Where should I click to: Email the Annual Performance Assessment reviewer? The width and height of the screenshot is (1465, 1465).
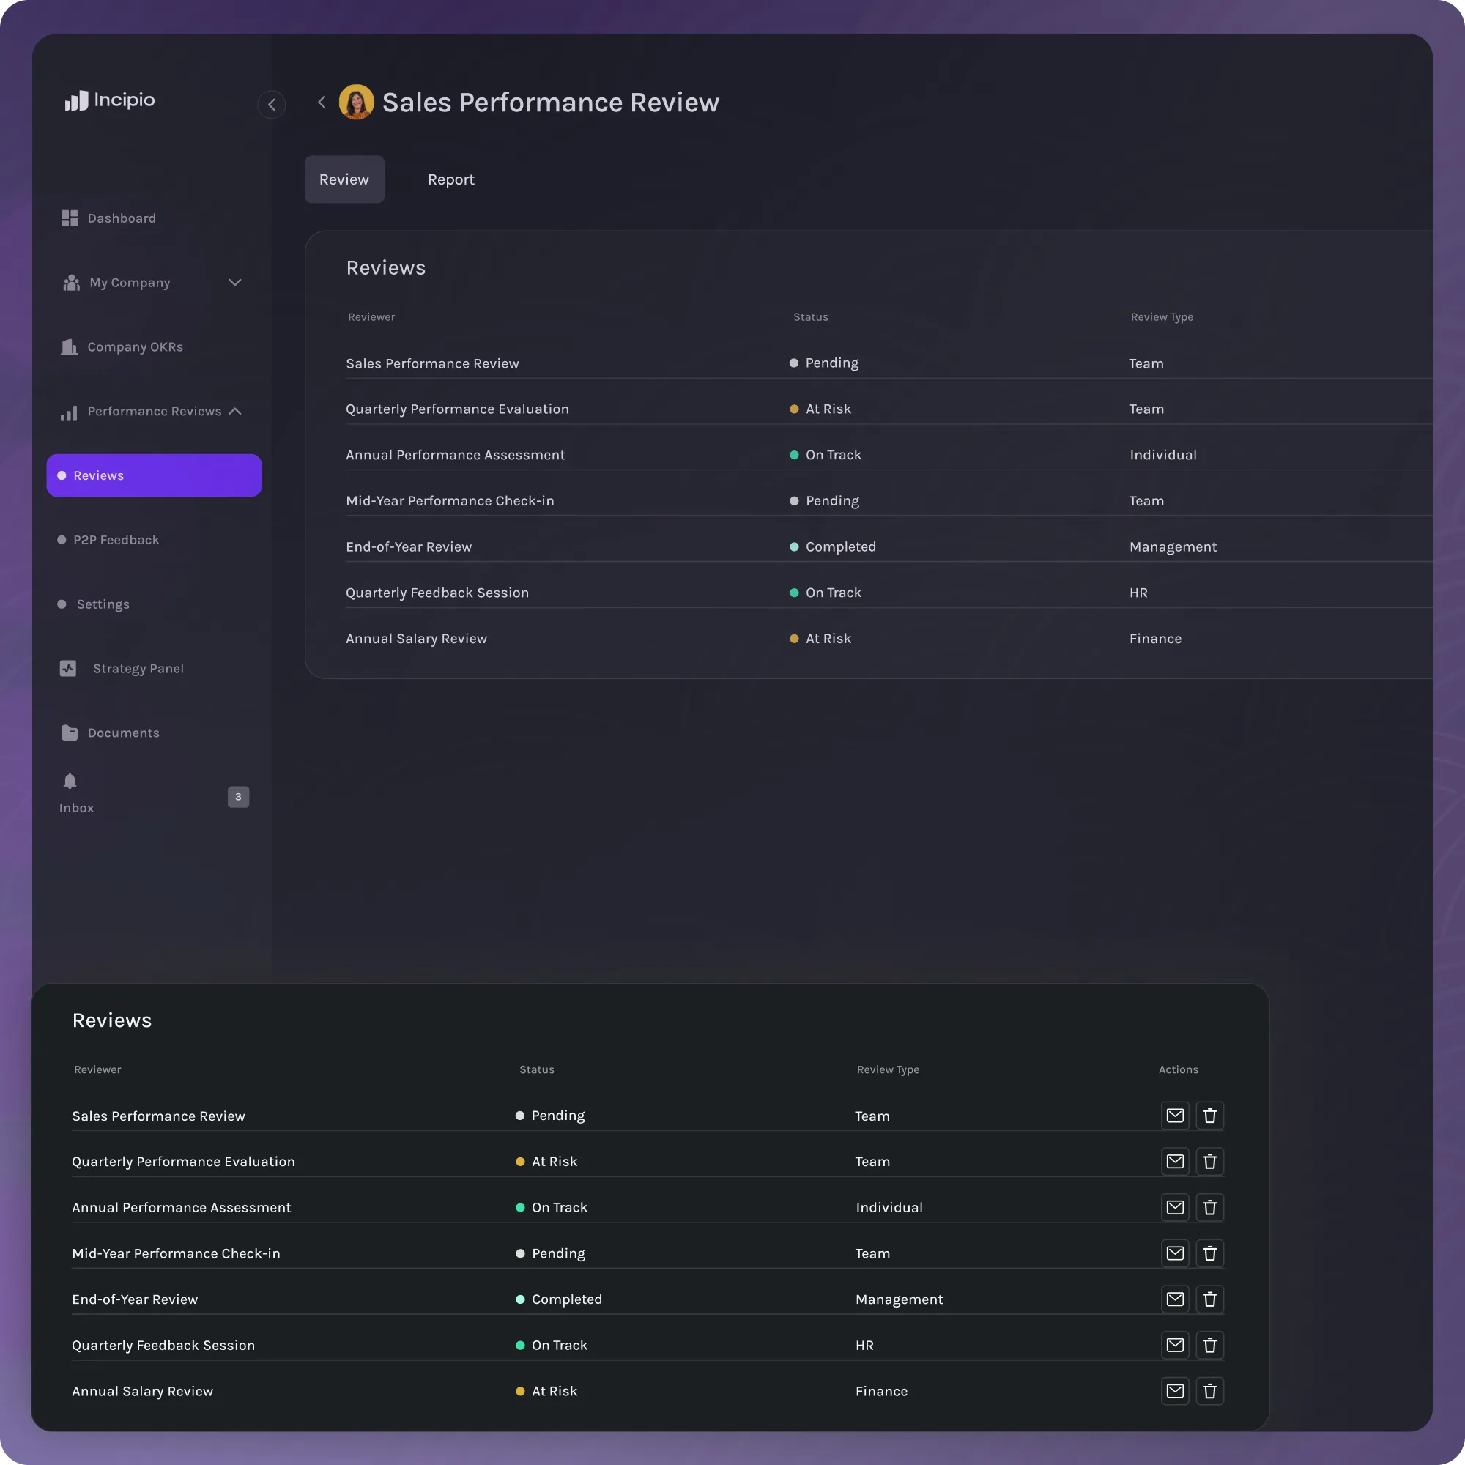[x=1175, y=1207]
